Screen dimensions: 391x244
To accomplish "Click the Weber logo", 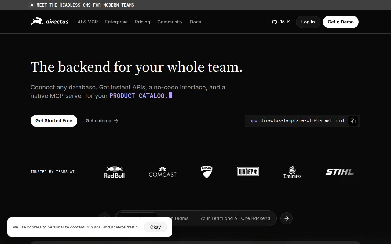I will (248, 172).
